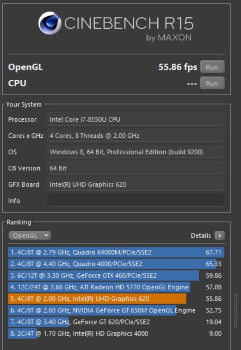Click the OpenGL label in the score panel
Image resolution: width=241 pixels, height=350 pixels.
click(25, 67)
